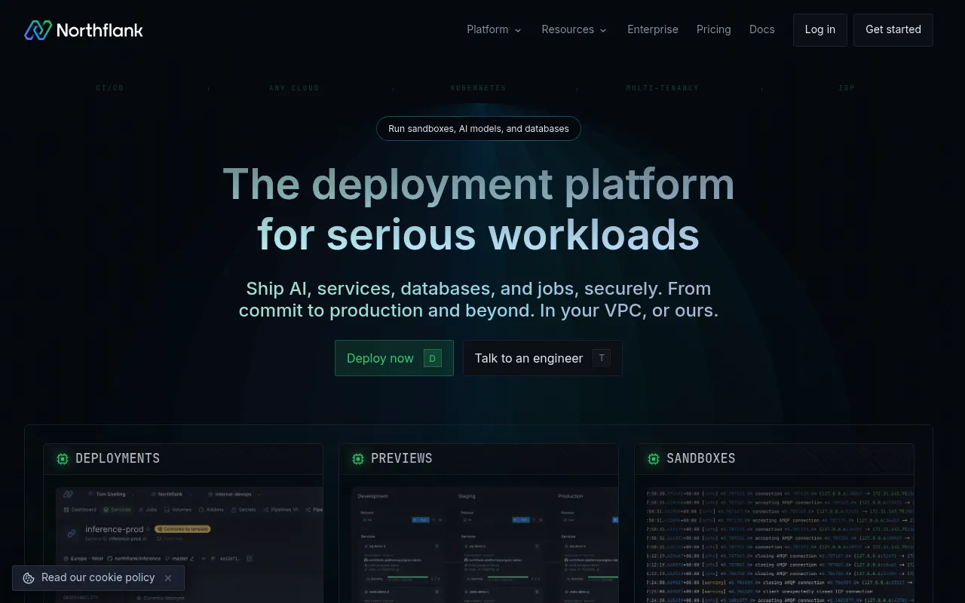Click 'northflank/inference' in the Deployments preview
Screen dimensions: 965x603
[x=138, y=559]
